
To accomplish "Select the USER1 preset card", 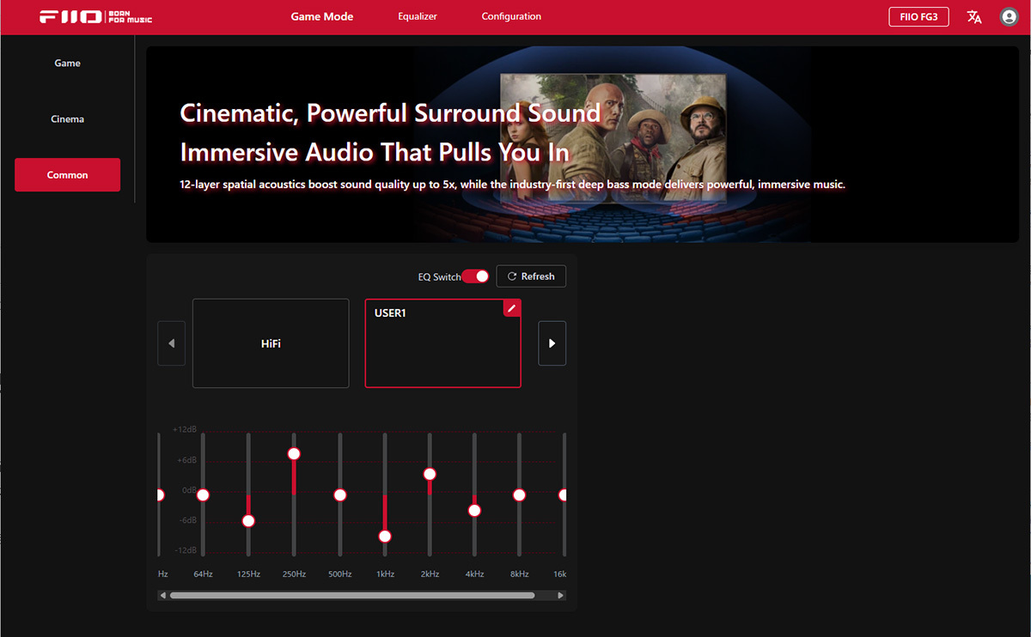I will (443, 343).
